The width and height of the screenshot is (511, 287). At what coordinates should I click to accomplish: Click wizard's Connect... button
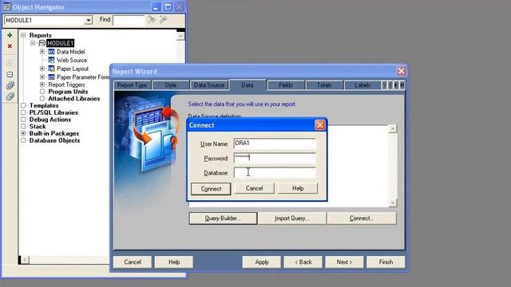[362, 218]
